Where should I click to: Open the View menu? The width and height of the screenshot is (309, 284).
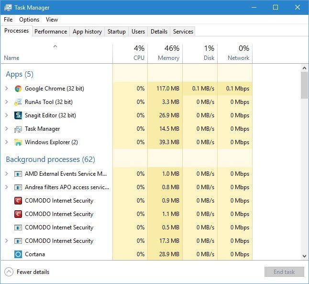coord(52,20)
